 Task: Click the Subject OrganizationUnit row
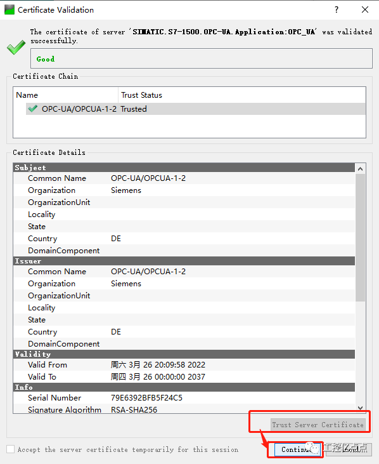[x=184, y=202]
